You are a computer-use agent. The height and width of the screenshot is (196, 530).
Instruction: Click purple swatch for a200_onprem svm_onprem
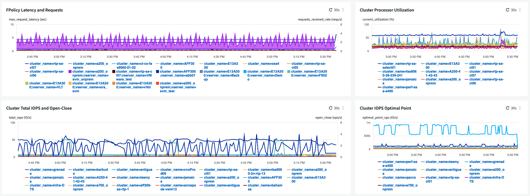[x=70, y=72]
